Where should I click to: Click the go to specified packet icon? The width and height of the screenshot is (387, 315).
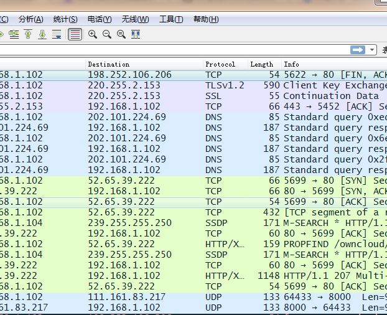pyautogui.click(x=13, y=34)
